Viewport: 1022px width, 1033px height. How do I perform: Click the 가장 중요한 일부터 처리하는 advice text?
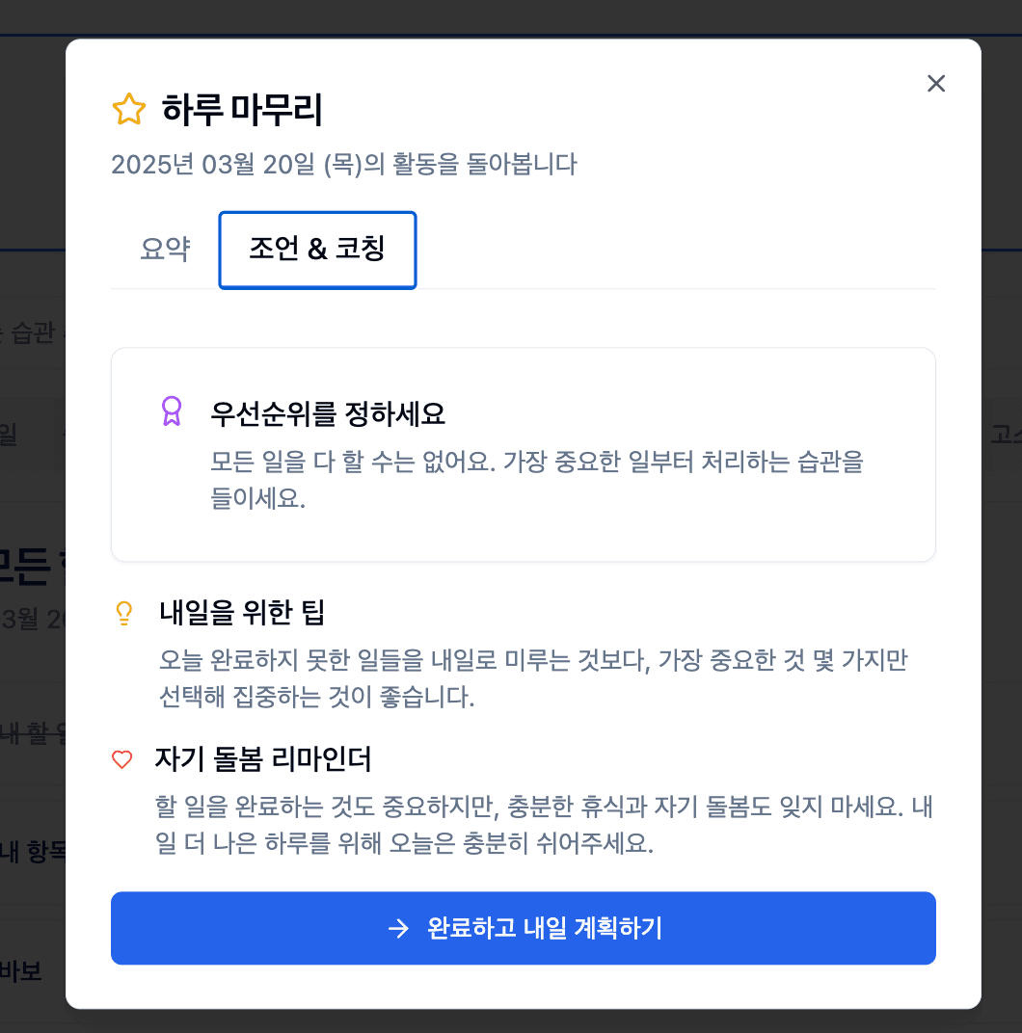536,479
